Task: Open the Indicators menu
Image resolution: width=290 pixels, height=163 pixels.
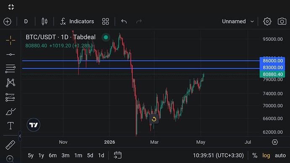Action: [77, 21]
